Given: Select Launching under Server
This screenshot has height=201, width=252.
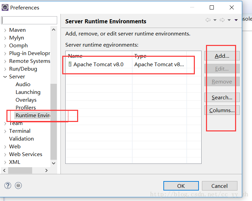Looking at the screenshot, I should tap(28, 92).
